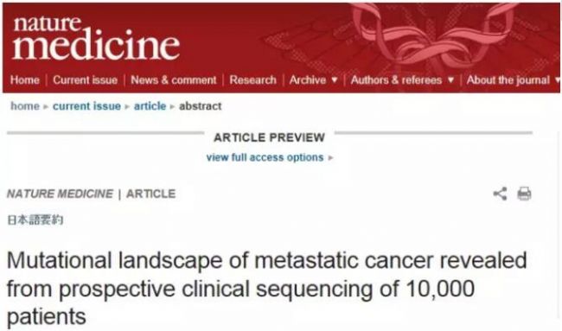The image size is (562, 331).
Task: Open the Home navigation item
Action: (x=25, y=80)
